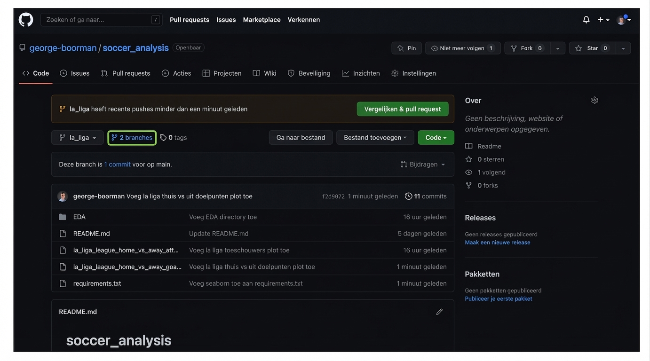Open the 'Maak een nieuwe release' link

tap(497, 243)
